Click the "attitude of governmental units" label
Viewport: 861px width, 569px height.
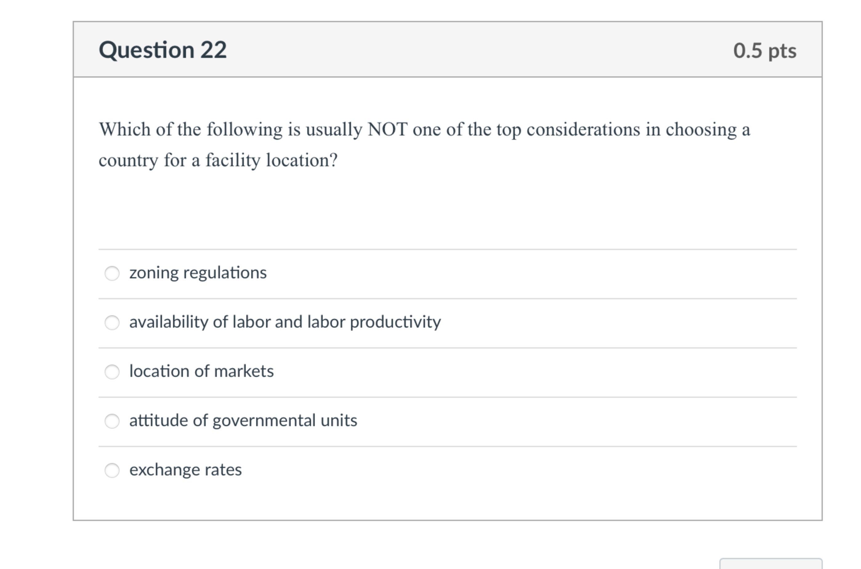pyautogui.click(x=243, y=420)
